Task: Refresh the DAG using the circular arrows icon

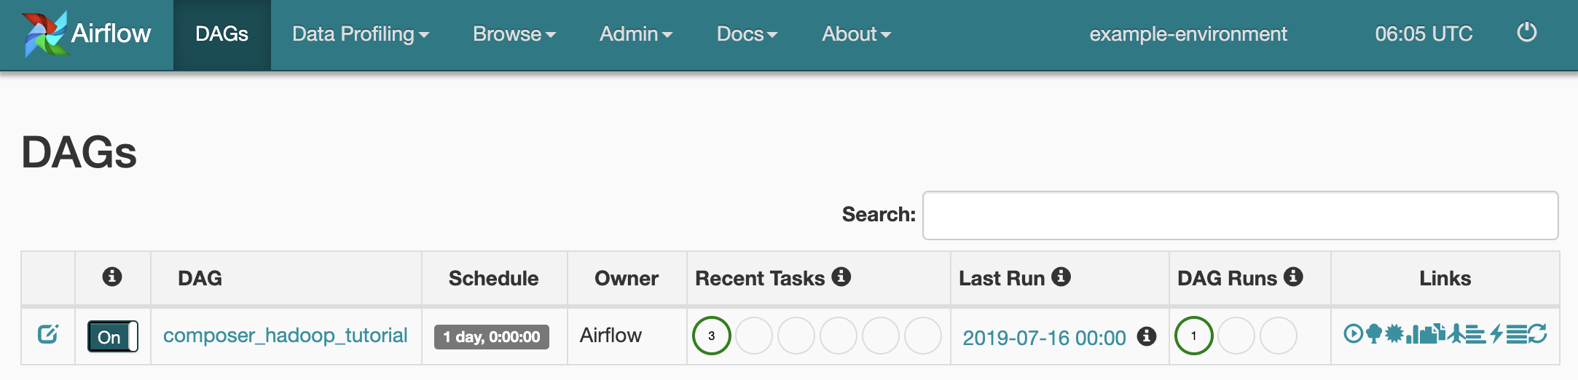Action: 1538,334
